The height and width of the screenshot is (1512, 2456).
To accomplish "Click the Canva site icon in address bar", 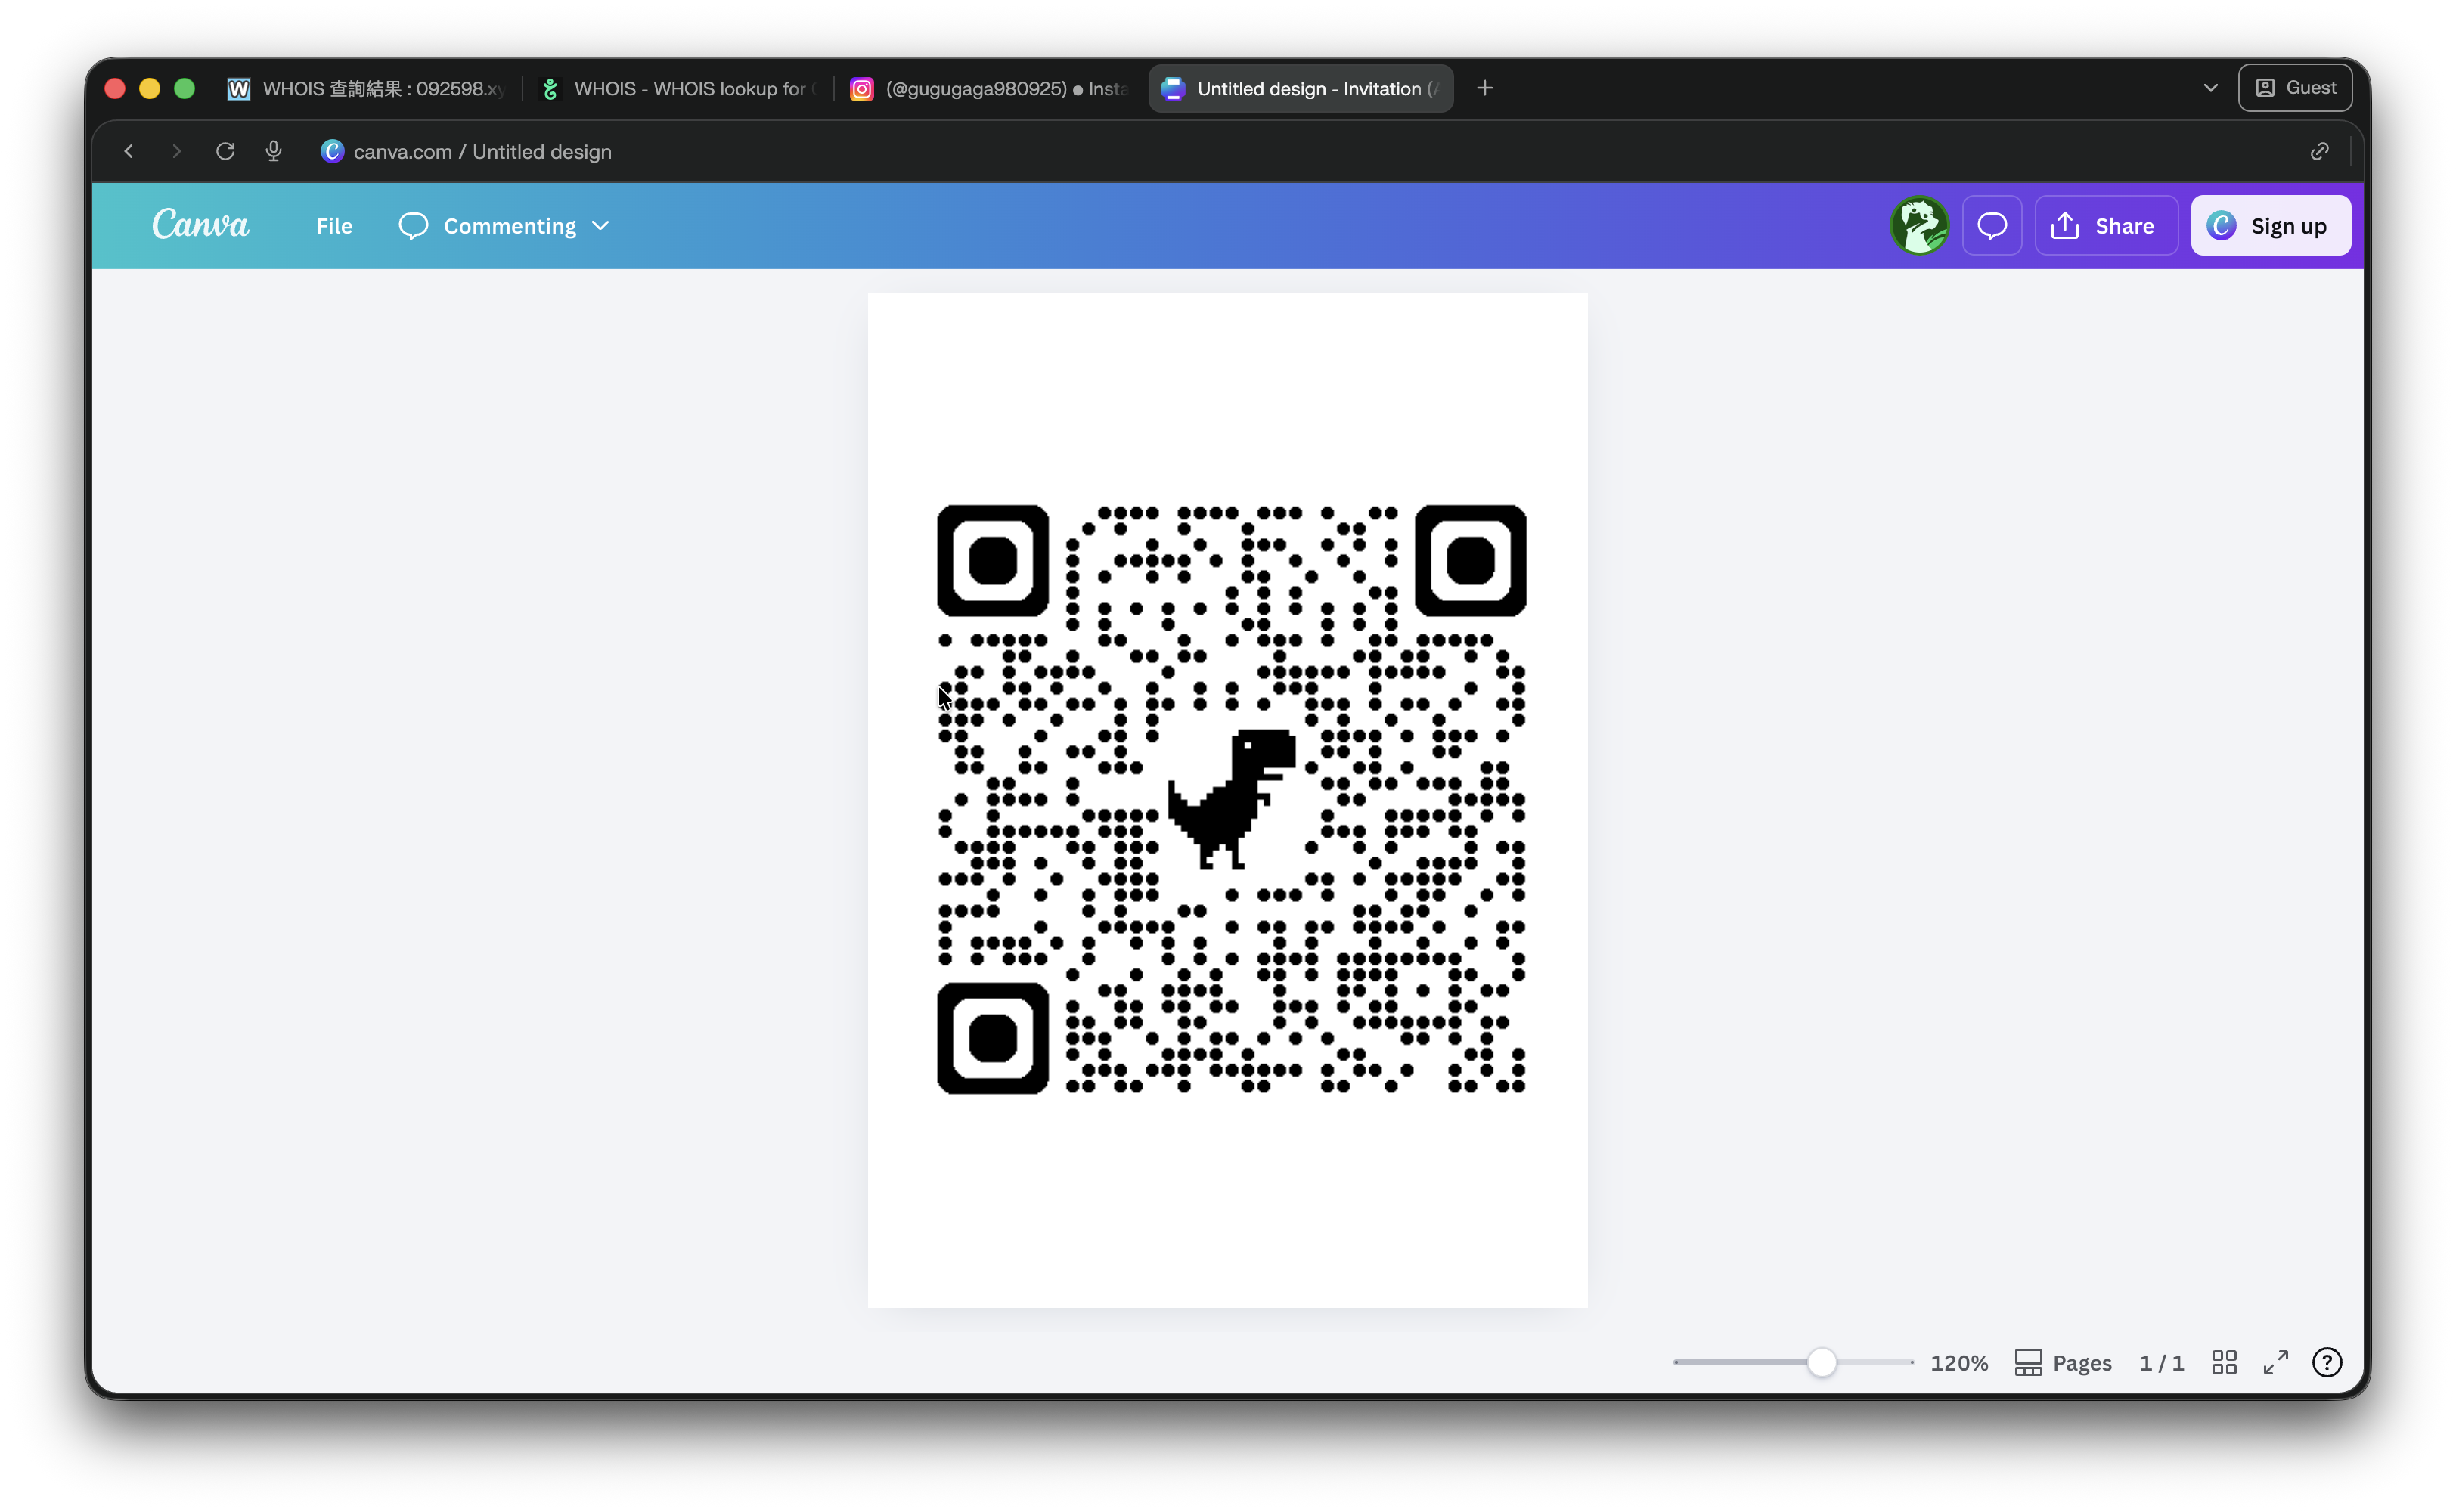I will coord(331,151).
